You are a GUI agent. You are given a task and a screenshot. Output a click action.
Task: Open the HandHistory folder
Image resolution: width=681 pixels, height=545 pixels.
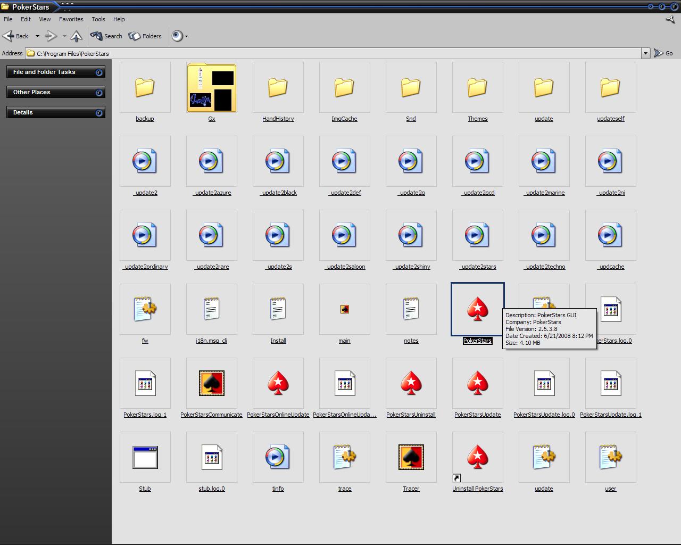point(278,87)
